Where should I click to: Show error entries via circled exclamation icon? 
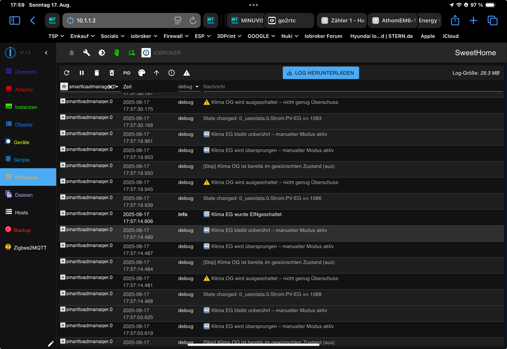coord(172,73)
